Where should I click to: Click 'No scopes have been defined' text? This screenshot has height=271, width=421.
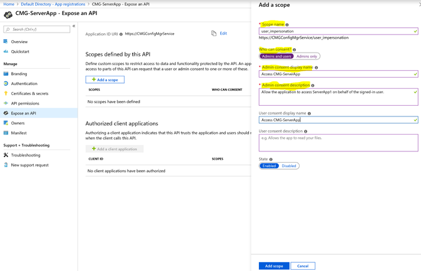pos(114,102)
